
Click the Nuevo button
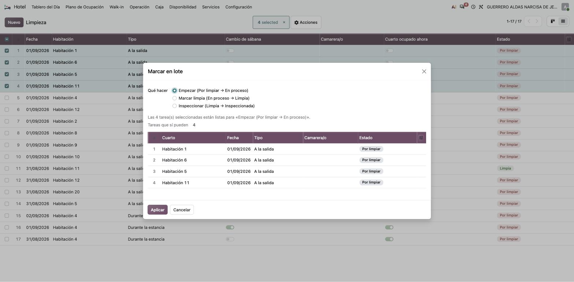tap(14, 22)
